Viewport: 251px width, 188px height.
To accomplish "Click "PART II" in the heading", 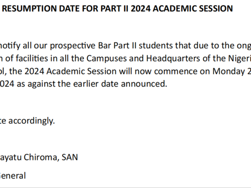I will pos(115,8).
